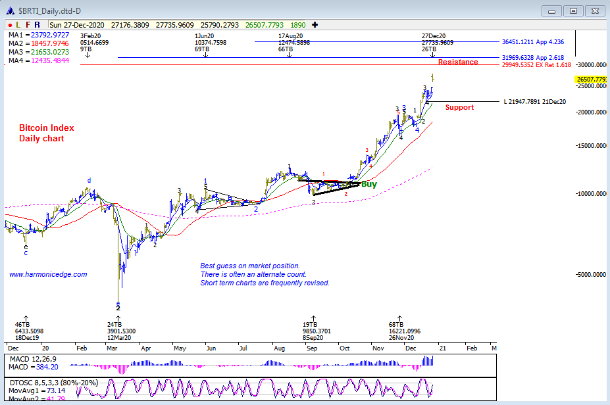This screenshot has width=610, height=405.
Task: Select the MA2 value 18457.9746
Action: [x=50, y=43]
